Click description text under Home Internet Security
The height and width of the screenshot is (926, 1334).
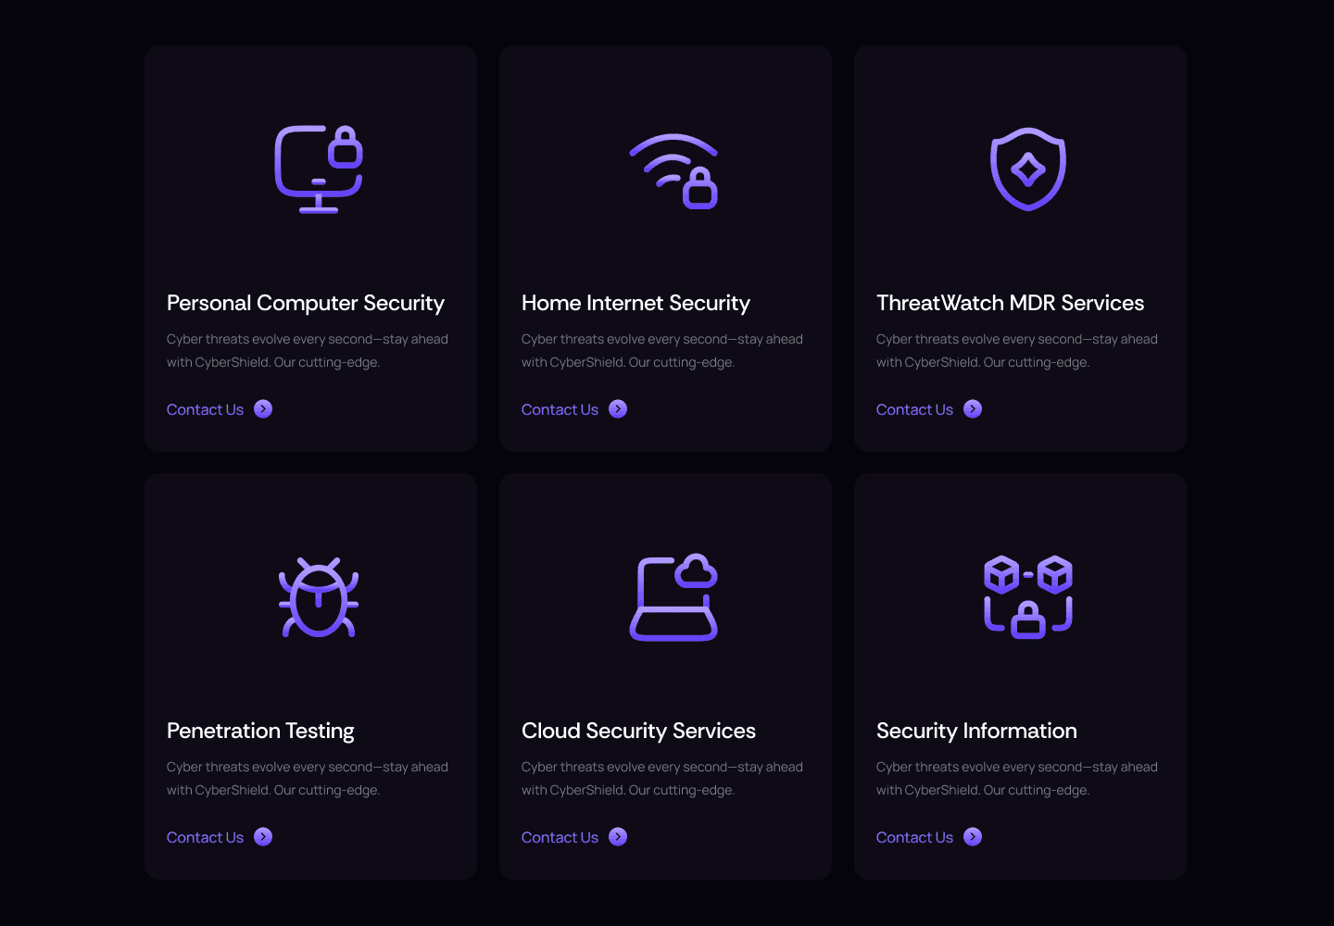662,351
